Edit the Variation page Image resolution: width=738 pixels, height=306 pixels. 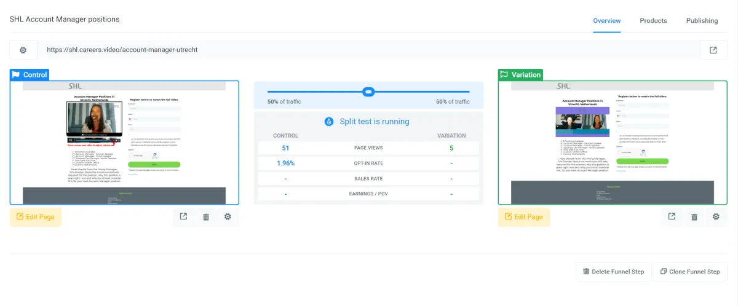(524, 217)
